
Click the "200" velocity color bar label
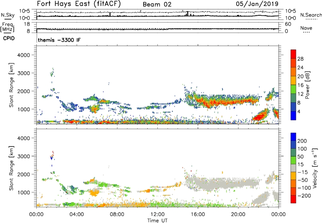point(302,141)
